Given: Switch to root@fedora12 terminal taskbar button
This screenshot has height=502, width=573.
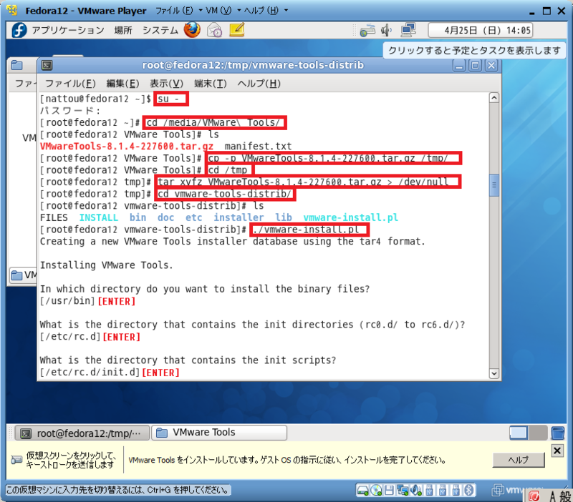Looking at the screenshot, I should pos(82,433).
